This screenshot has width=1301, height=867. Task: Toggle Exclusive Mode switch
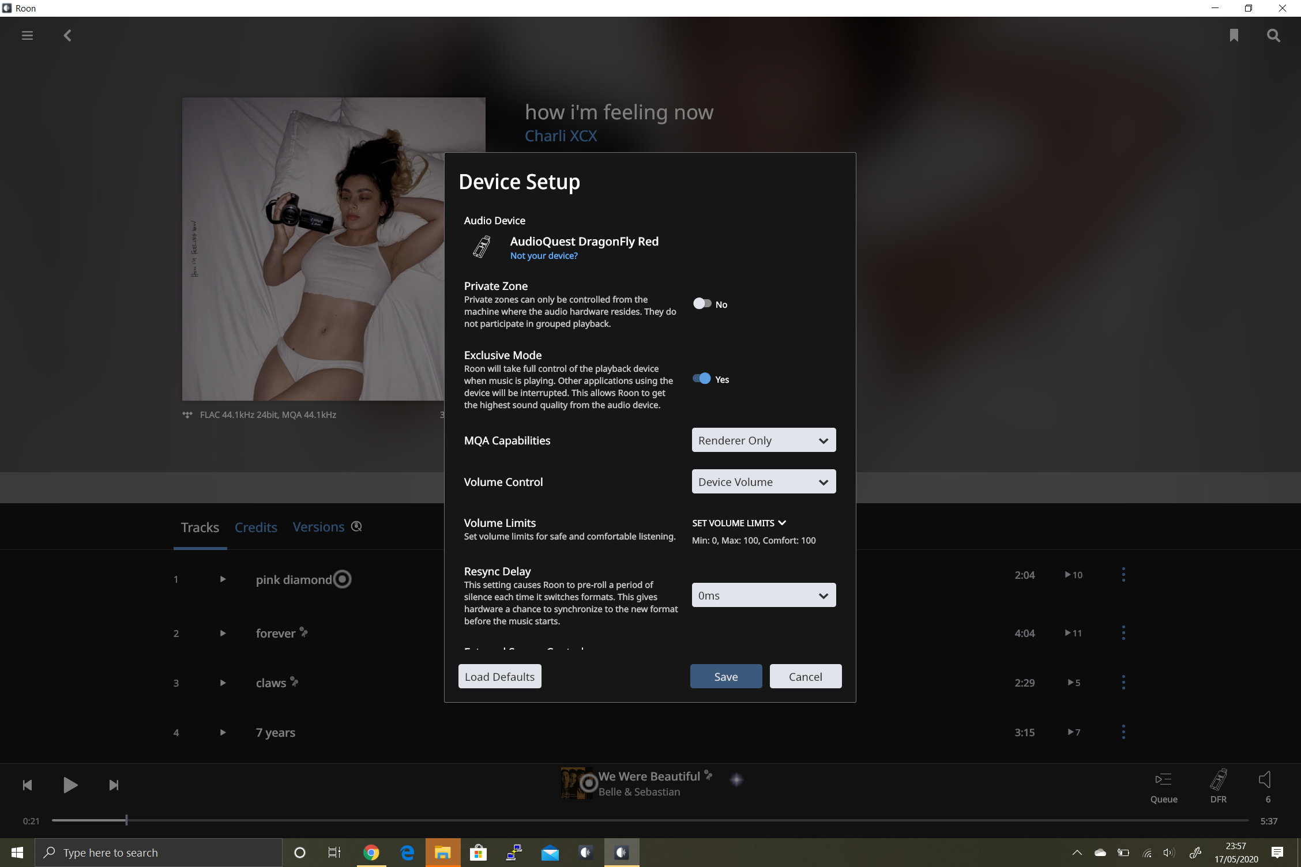pos(702,378)
